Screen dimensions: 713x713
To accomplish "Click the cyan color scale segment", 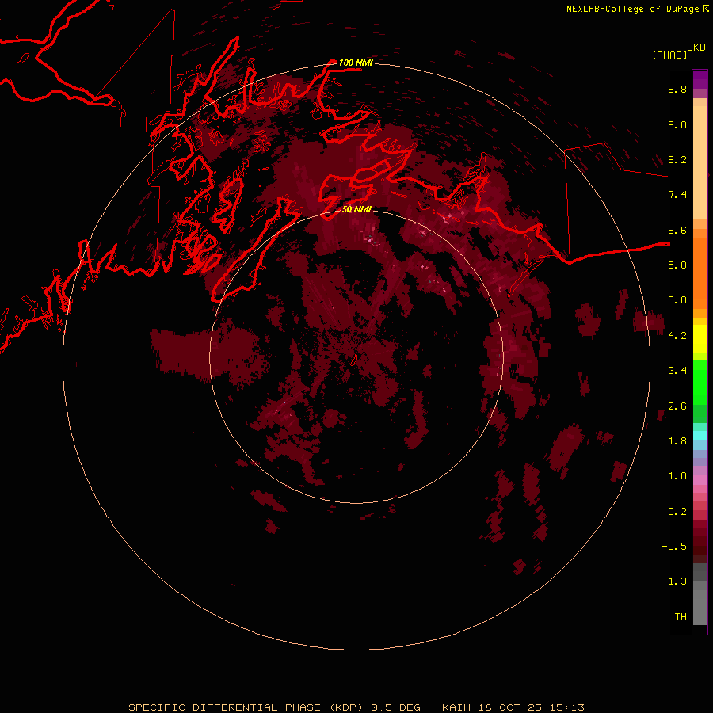I will (x=700, y=436).
